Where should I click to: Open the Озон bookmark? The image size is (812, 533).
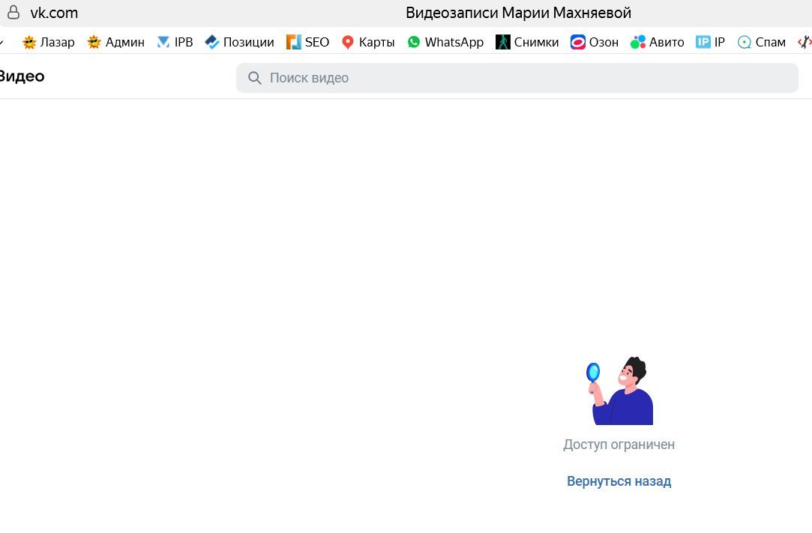(595, 42)
